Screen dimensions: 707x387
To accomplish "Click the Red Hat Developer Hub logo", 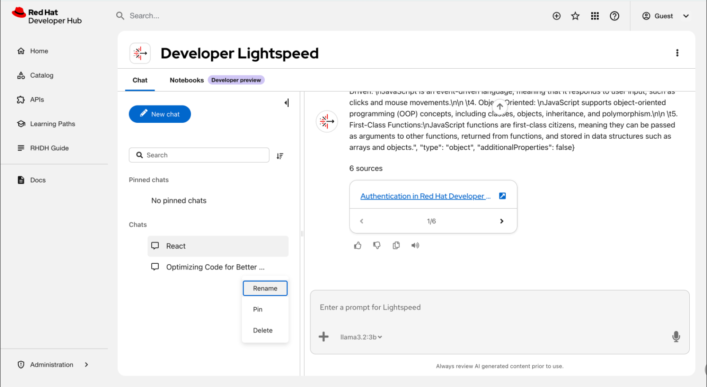I will point(47,16).
